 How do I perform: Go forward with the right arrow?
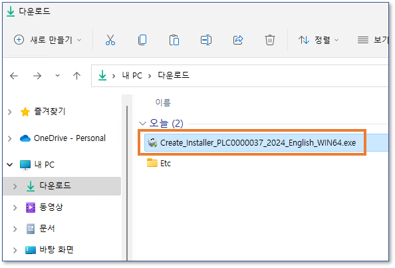(37, 76)
